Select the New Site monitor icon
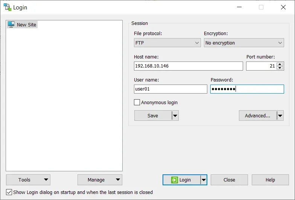This screenshot has width=295, height=200. tap(11, 25)
